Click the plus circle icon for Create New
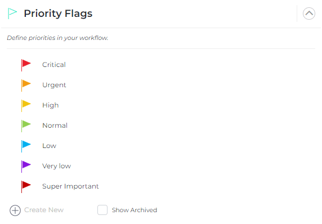The width and height of the screenshot is (322, 224). pyautogui.click(x=15, y=210)
